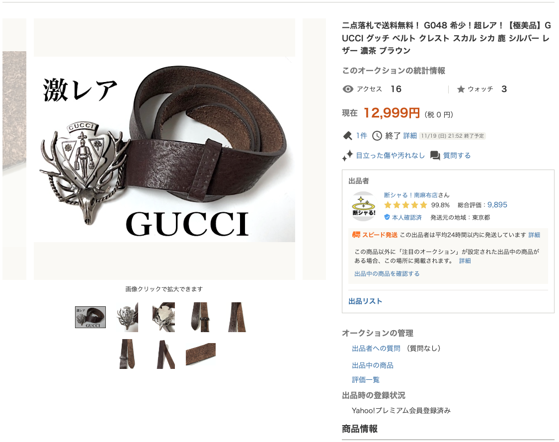
Task: Click the seller avatar logo 断シャる!
Action: (363, 206)
